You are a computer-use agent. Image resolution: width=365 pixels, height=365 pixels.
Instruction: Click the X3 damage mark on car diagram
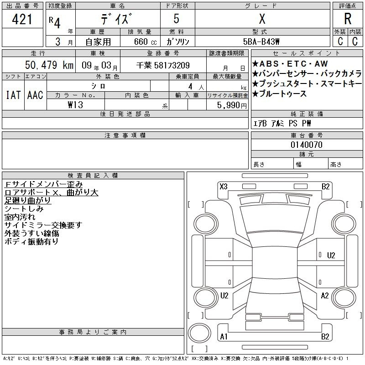pos(224,186)
